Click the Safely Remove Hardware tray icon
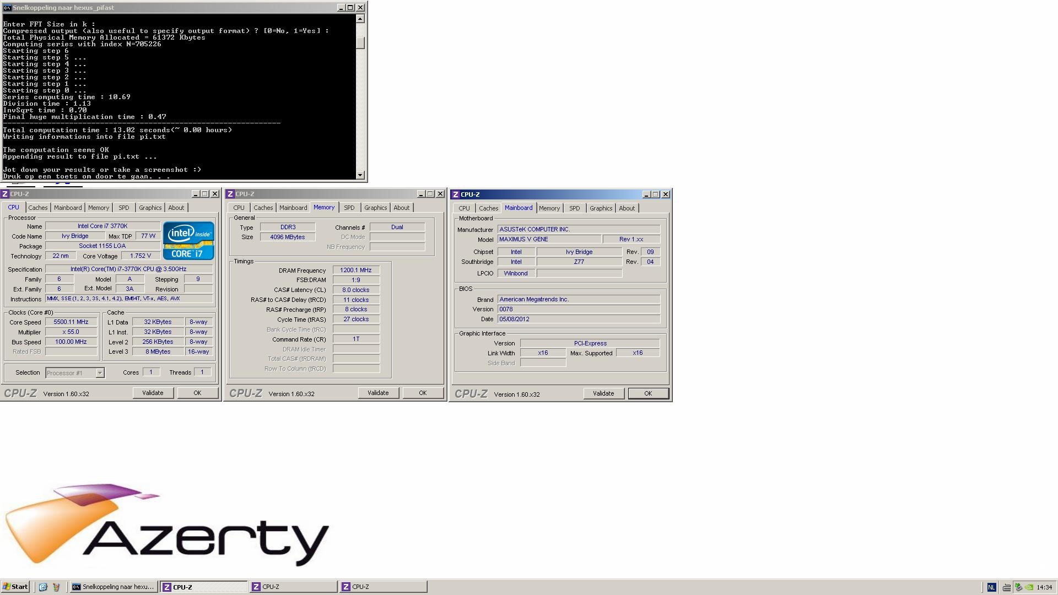 (1018, 587)
